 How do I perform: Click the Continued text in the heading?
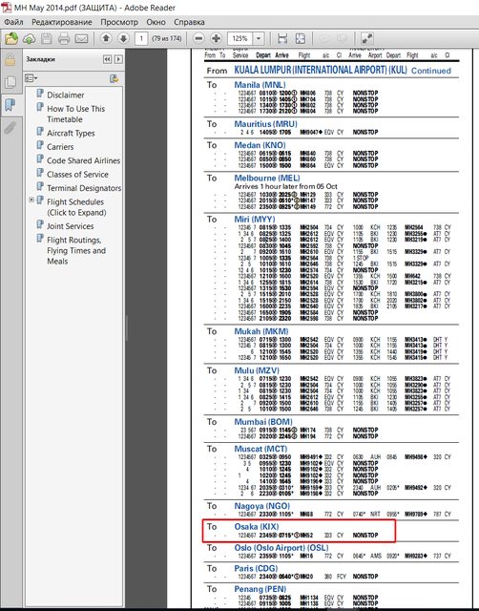coord(431,71)
